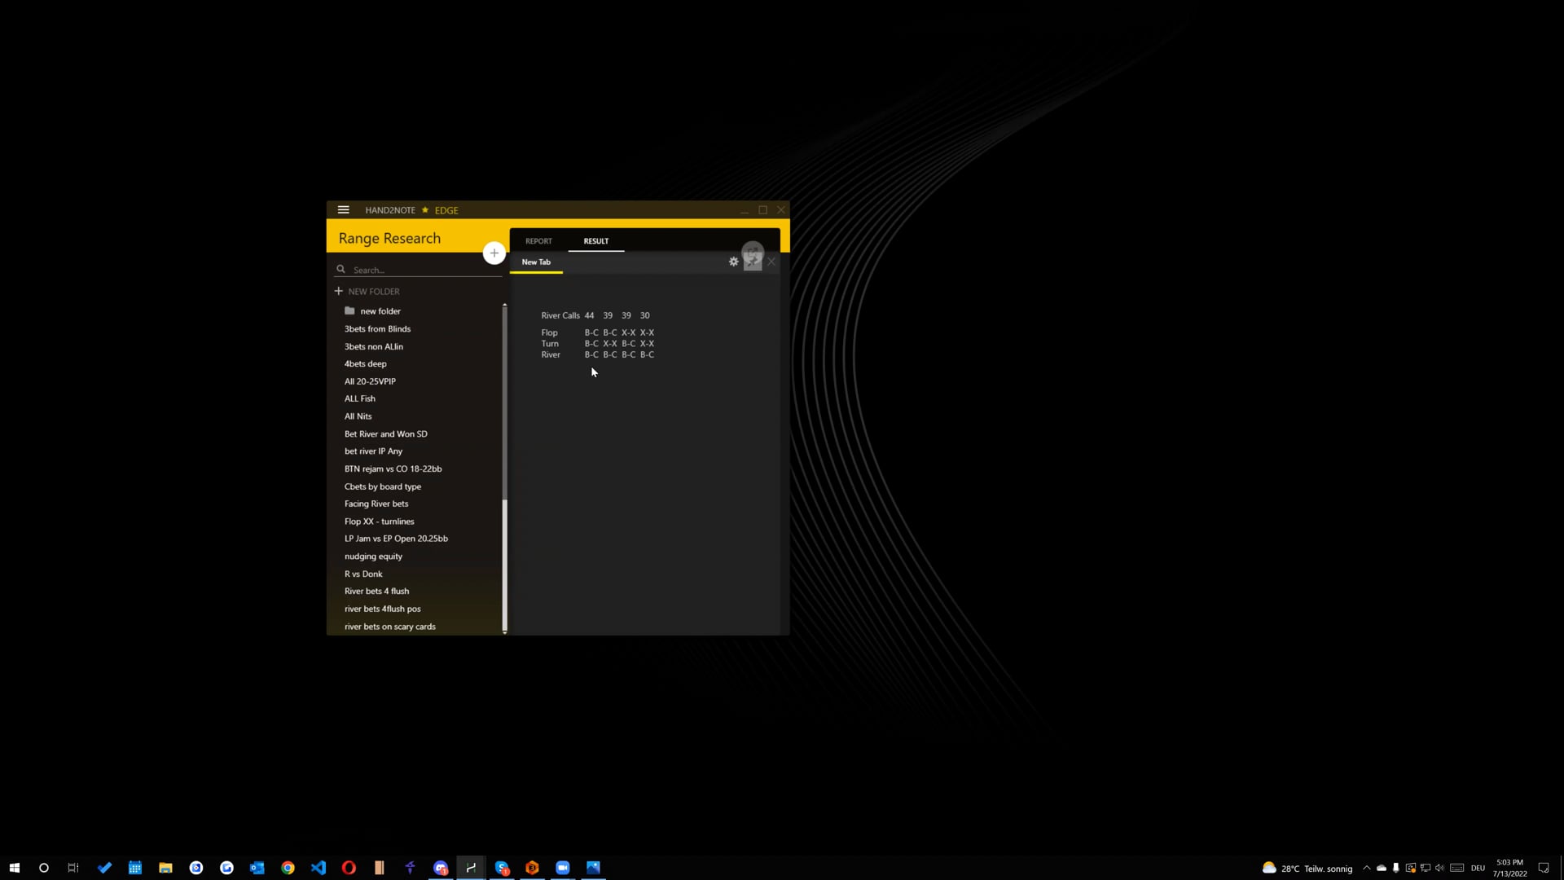Screen dimensions: 1564x880
Task: Click the research list scrollbar
Action: pyautogui.click(x=505, y=469)
